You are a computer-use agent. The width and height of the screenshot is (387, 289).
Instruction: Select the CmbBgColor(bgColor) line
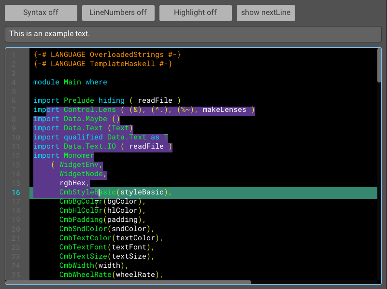point(101,201)
